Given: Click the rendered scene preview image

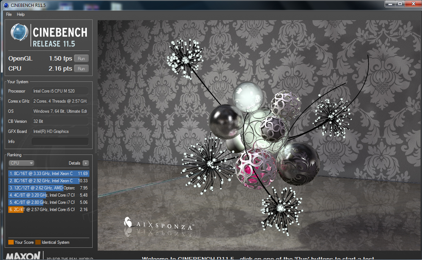Looking at the screenshot, I should [259, 135].
